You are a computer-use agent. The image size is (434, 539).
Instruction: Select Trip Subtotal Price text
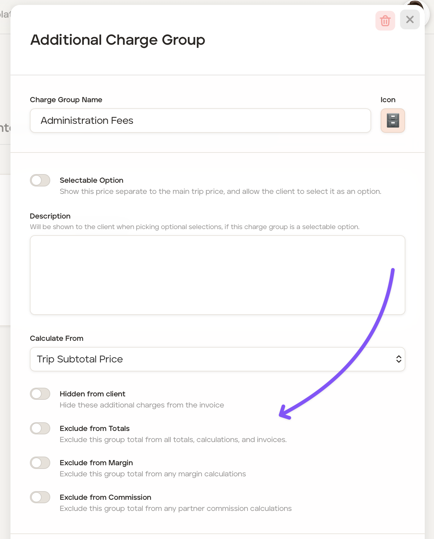tap(80, 359)
